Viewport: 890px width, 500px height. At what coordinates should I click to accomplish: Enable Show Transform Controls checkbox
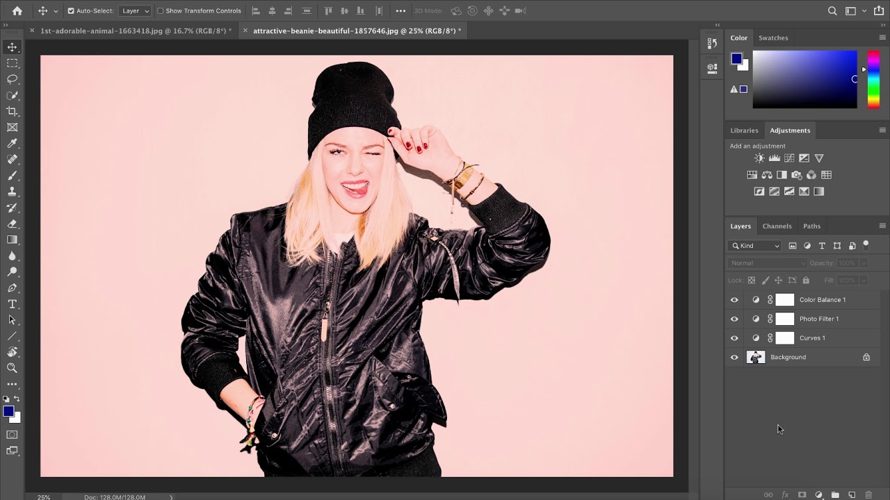pos(161,11)
